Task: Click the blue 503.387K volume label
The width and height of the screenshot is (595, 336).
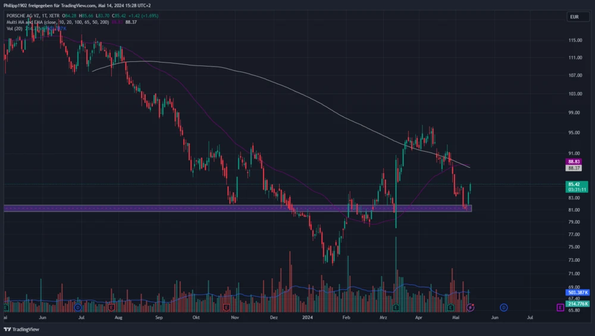Action: 578,293
